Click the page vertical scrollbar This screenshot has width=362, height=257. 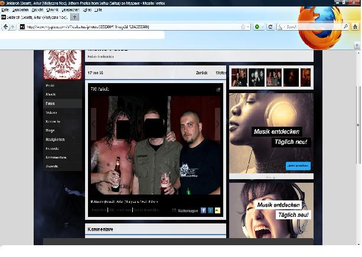point(358,124)
